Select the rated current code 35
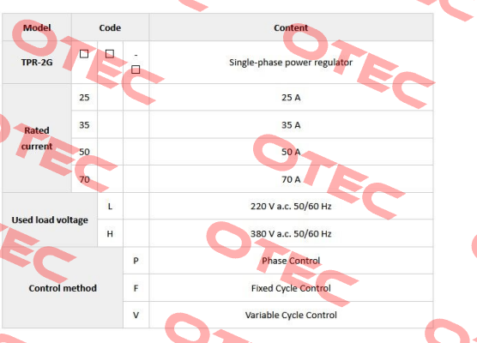The image size is (477, 343). (84, 125)
